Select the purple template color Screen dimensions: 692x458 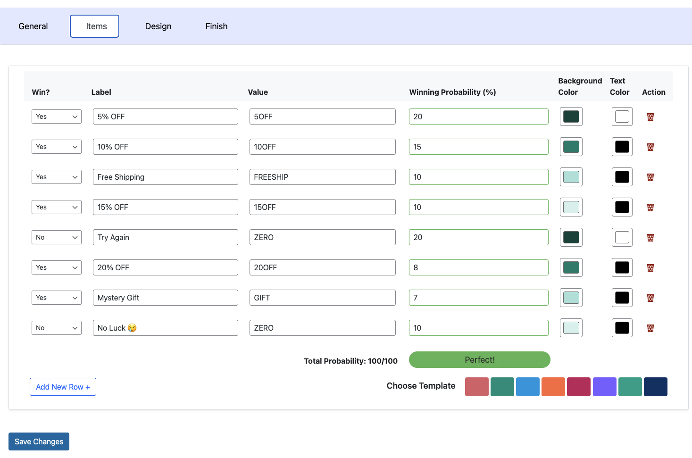[x=604, y=386]
